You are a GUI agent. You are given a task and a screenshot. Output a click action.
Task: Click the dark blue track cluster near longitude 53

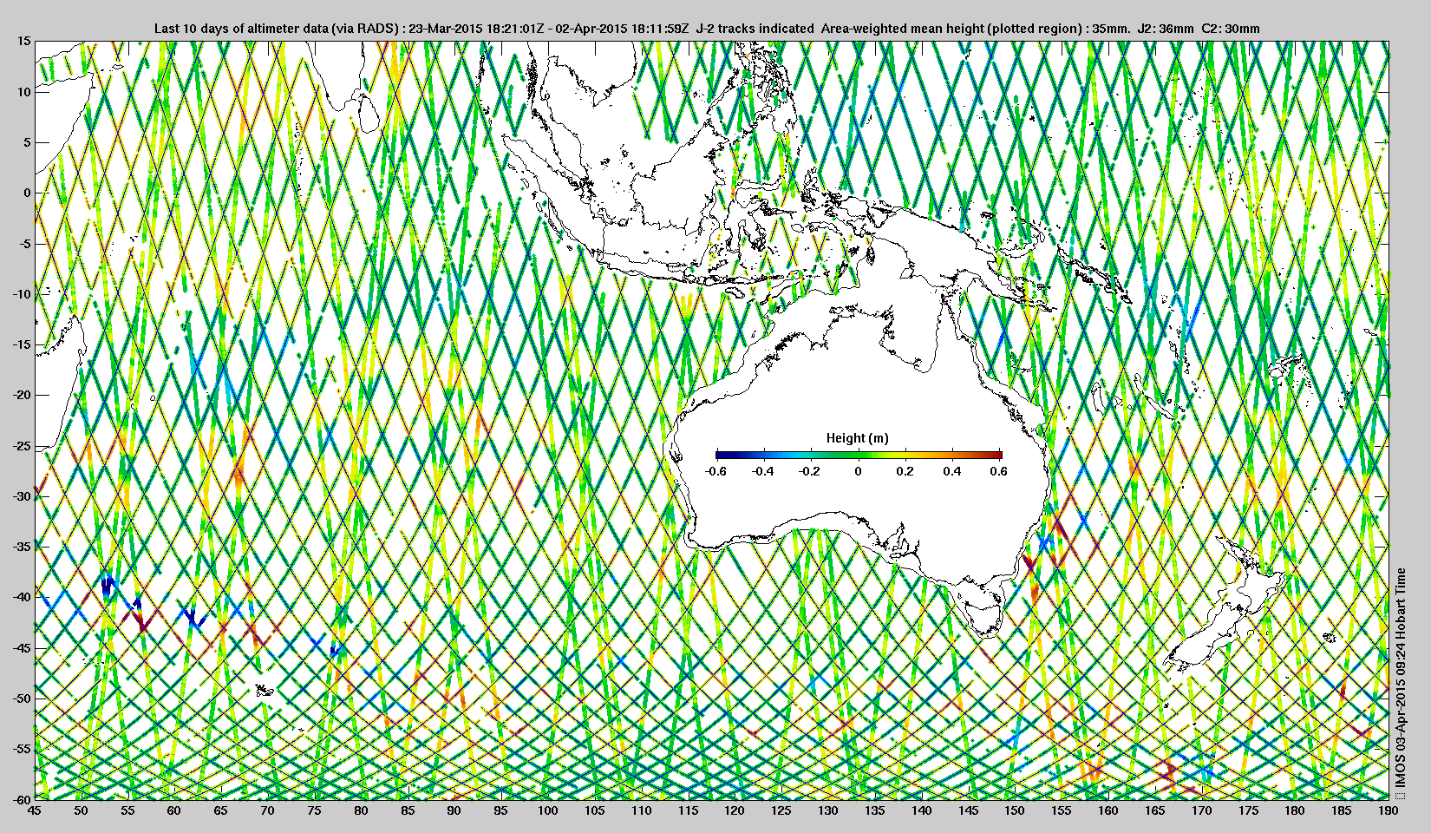[x=108, y=587]
